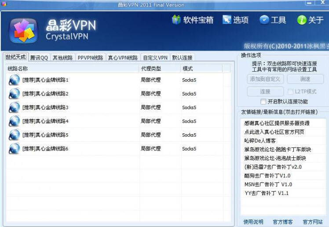Screen dimensions: 329x227
Task: Click globe icon of 真心金牌线路4
Action: point(14,121)
